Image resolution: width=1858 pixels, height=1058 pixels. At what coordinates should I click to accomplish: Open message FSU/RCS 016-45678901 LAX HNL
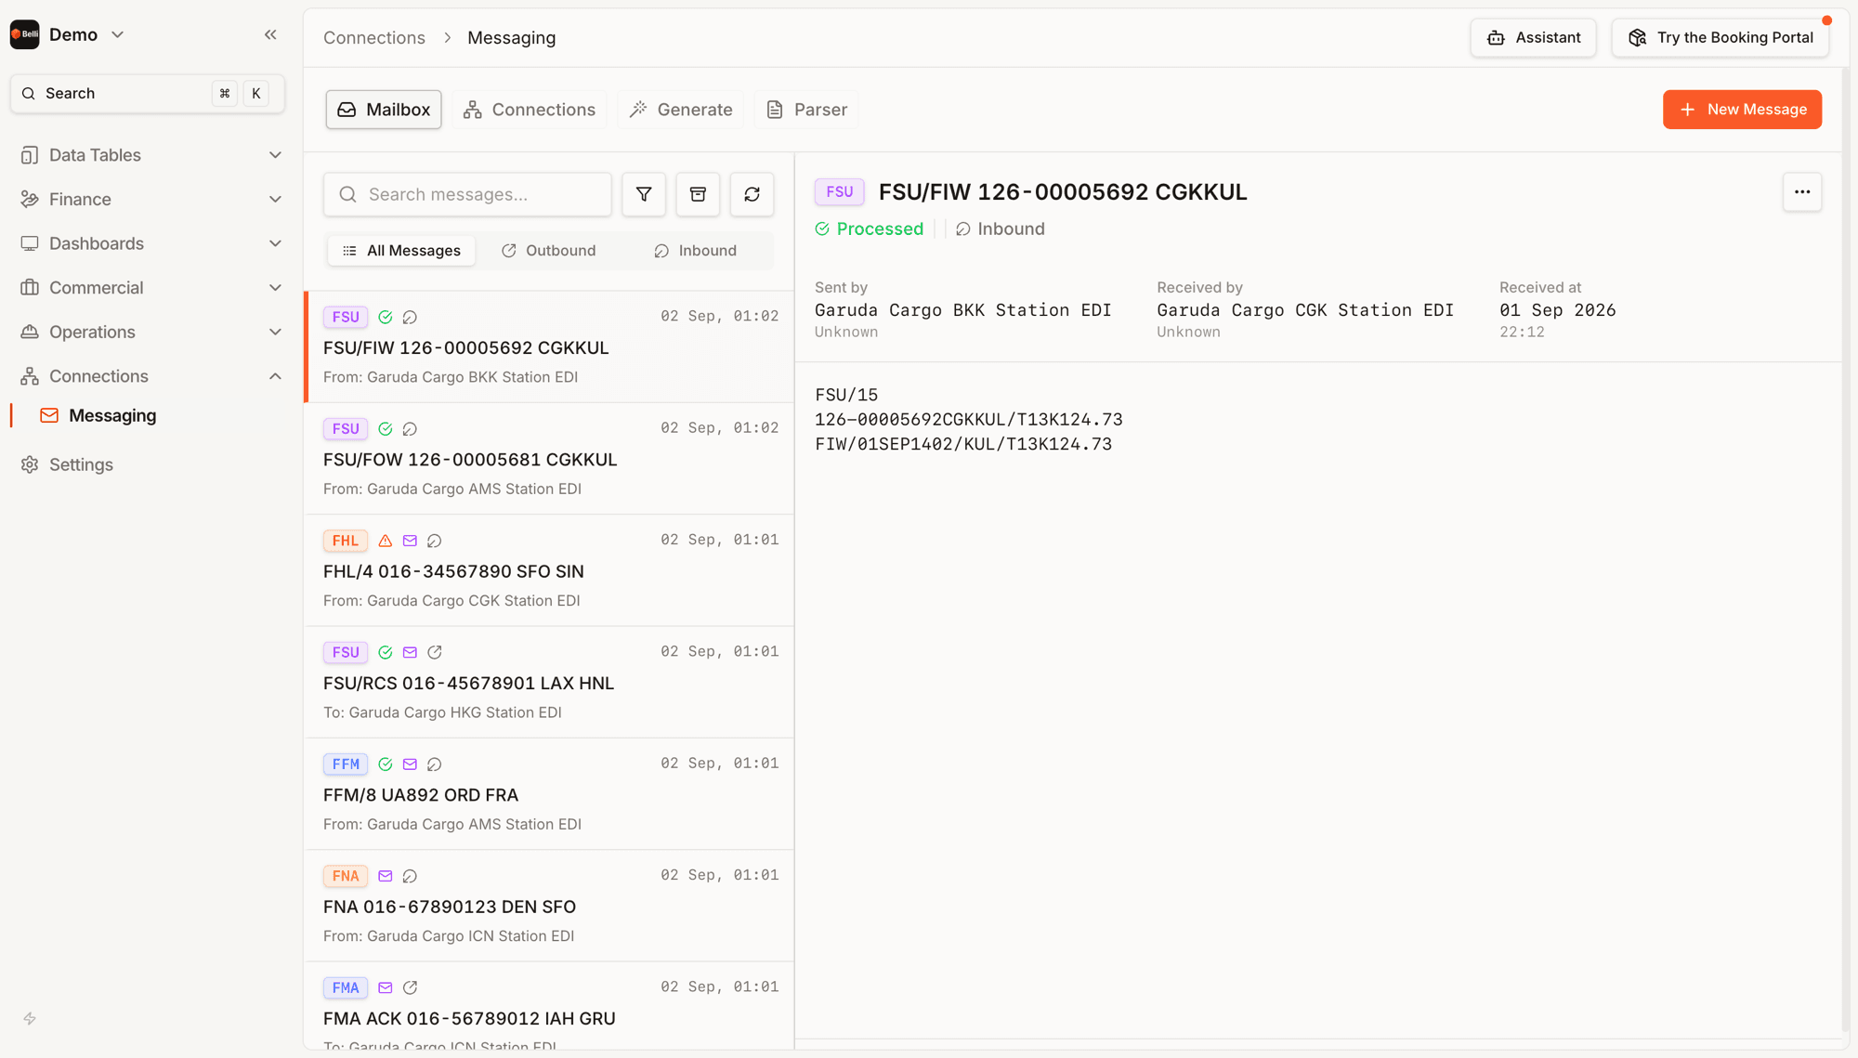(x=549, y=683)
